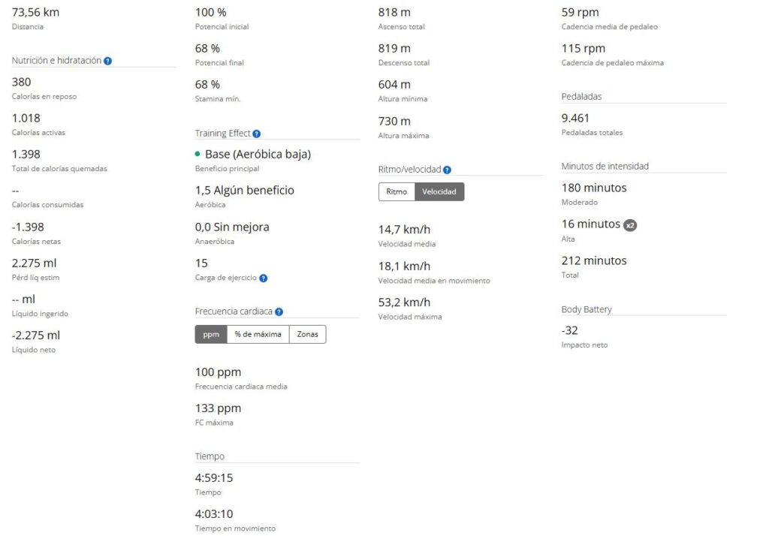This screenshot has height=536, width=769.
Task: Switch heart rate view to ppm
Action: pos(211,334)
